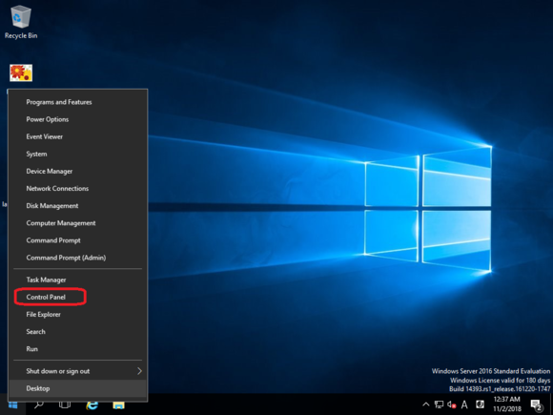
Task: Select Power Options in the menu
Action: (x=77, y=119)
